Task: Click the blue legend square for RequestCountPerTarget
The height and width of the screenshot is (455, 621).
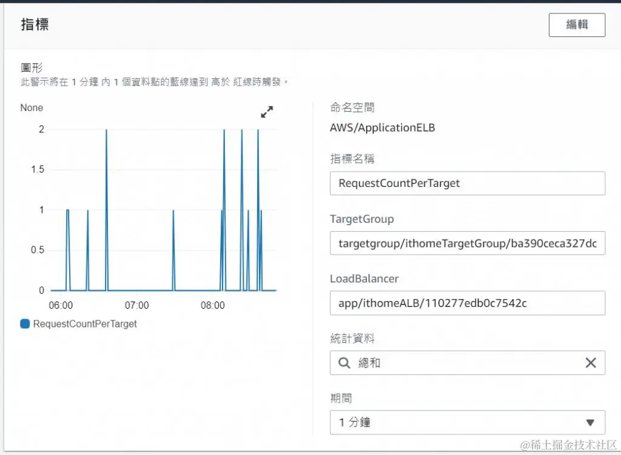Action: pos(24,324)
